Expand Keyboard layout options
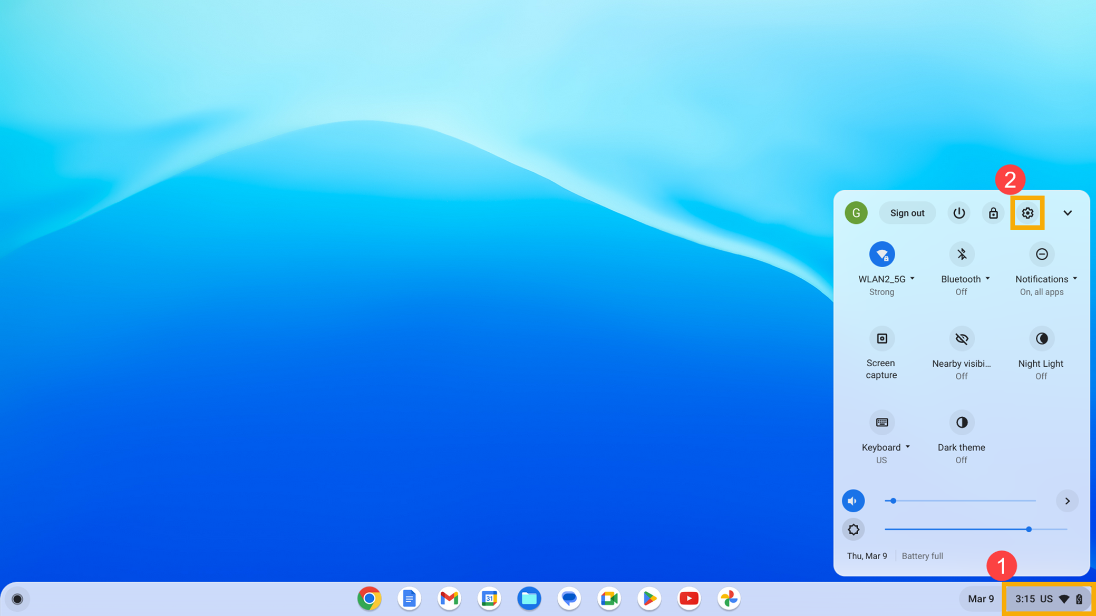 (908, 447)
